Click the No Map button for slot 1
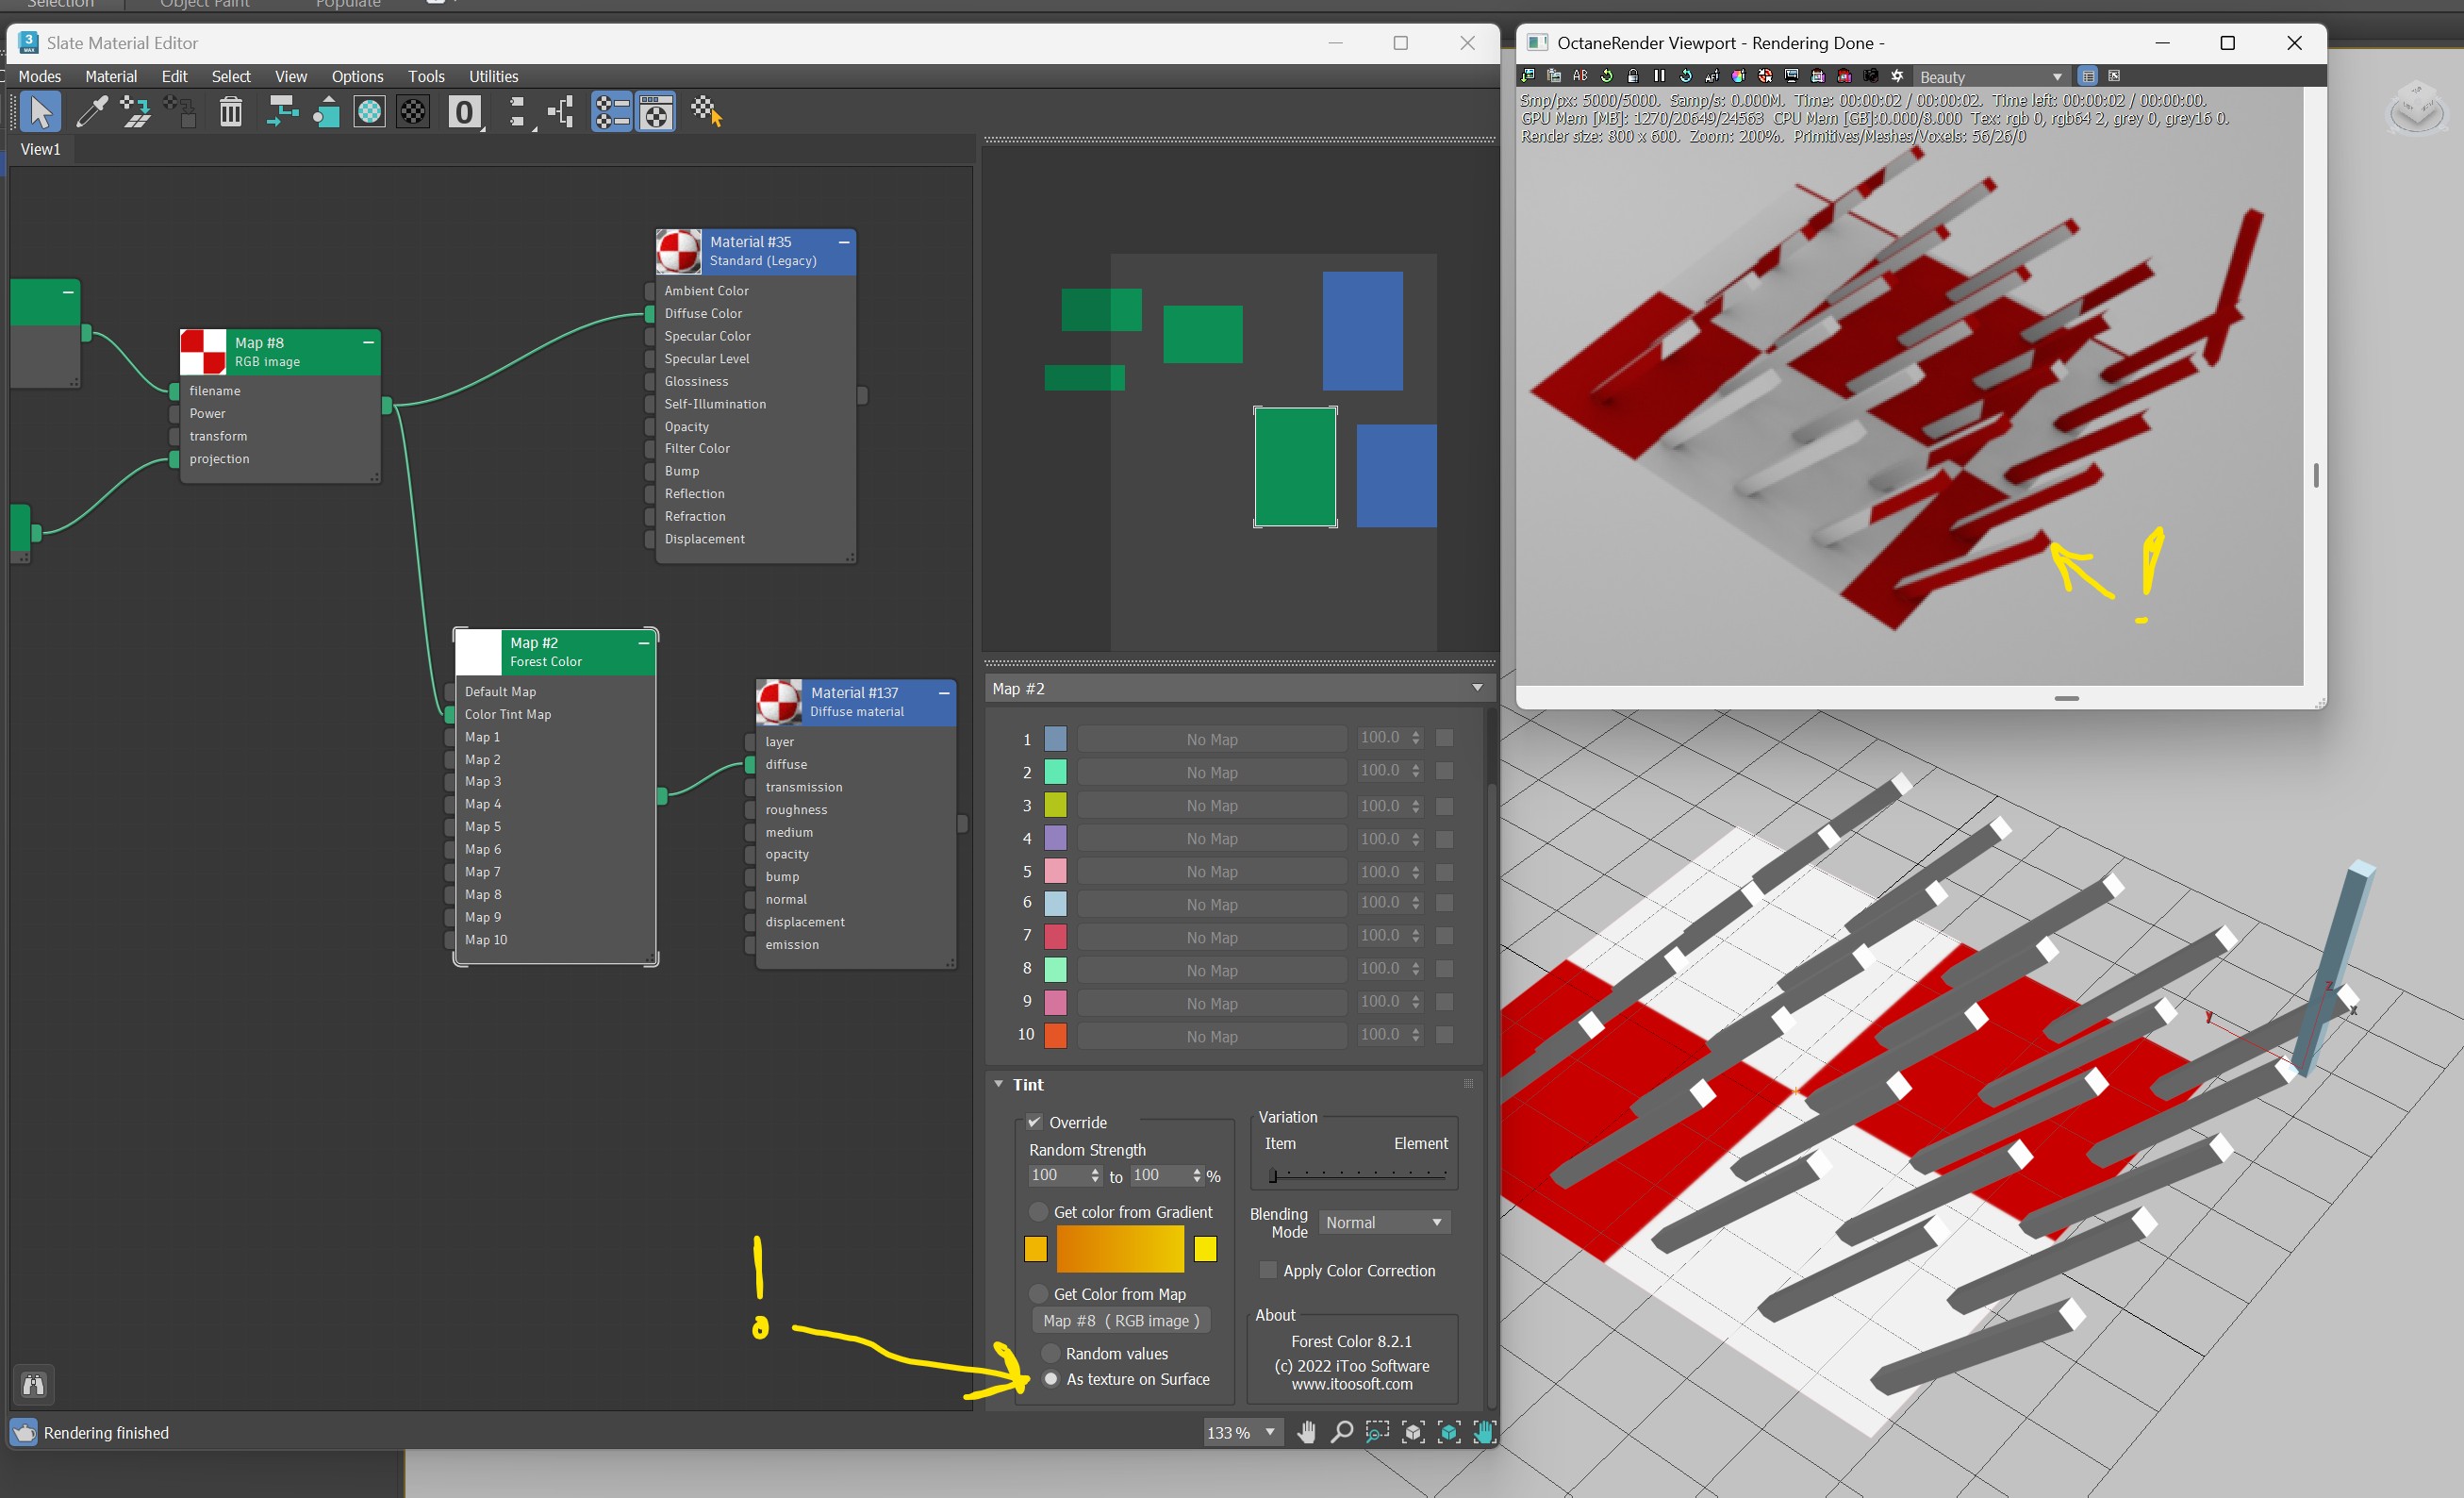 [x=1211, y=740]
